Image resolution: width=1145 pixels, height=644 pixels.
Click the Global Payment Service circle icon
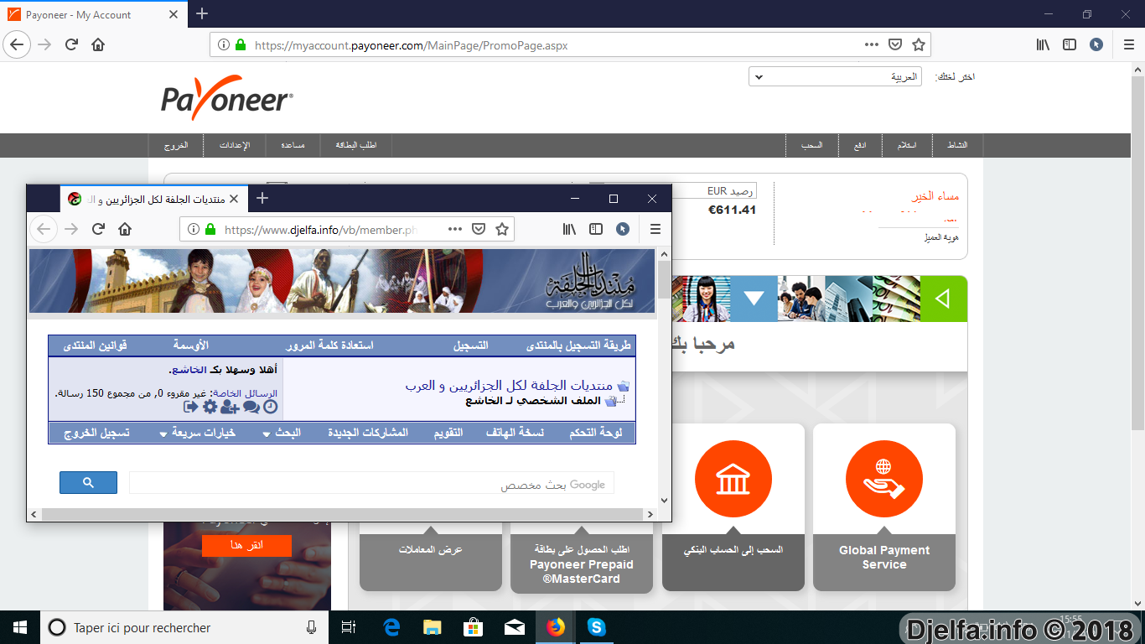tap(884, 479)
